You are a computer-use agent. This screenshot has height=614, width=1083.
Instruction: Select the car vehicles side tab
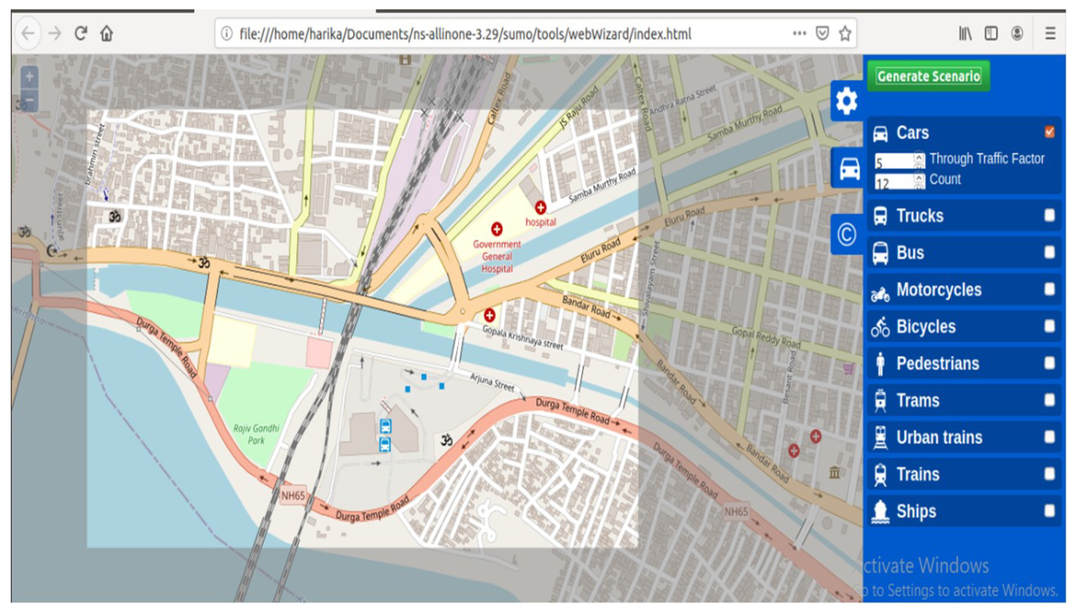click(x=849, y=168)
